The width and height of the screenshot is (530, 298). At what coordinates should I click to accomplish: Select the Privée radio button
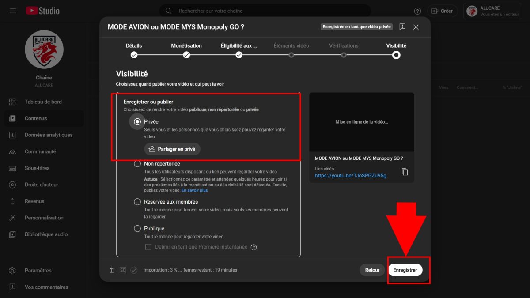137,121
